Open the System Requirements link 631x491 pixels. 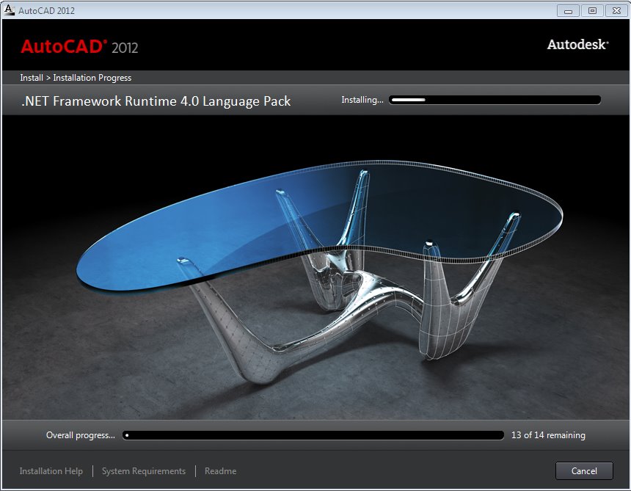(144, 471)
